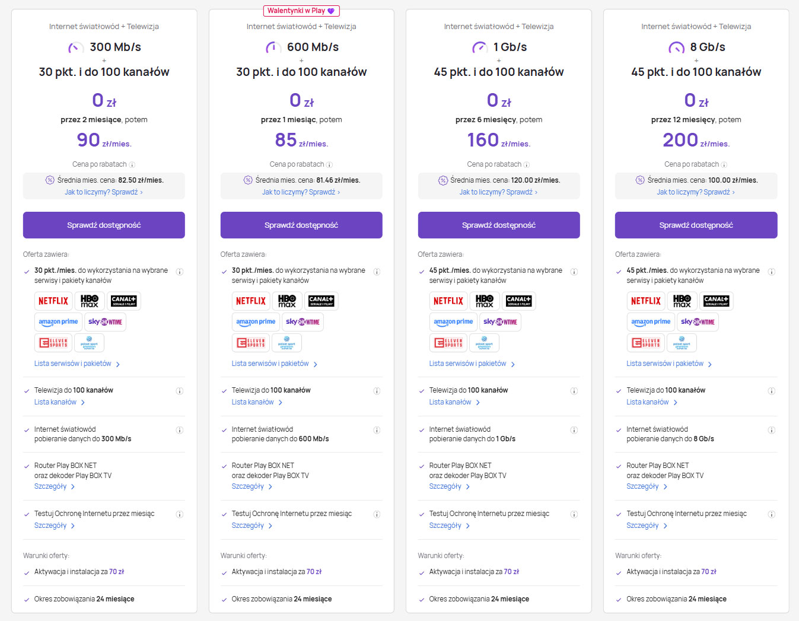Click the Eleven Sports logo in the 600 Mb/s plan

point(251,343)
